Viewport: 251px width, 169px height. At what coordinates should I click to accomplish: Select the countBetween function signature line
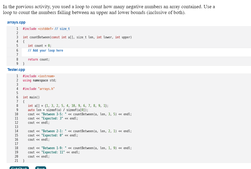tap(77, 37)
